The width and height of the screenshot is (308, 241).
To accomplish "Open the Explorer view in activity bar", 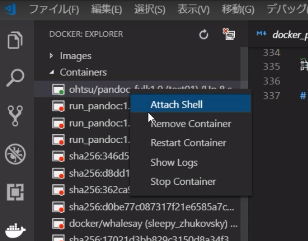I will tap(15, 40).
